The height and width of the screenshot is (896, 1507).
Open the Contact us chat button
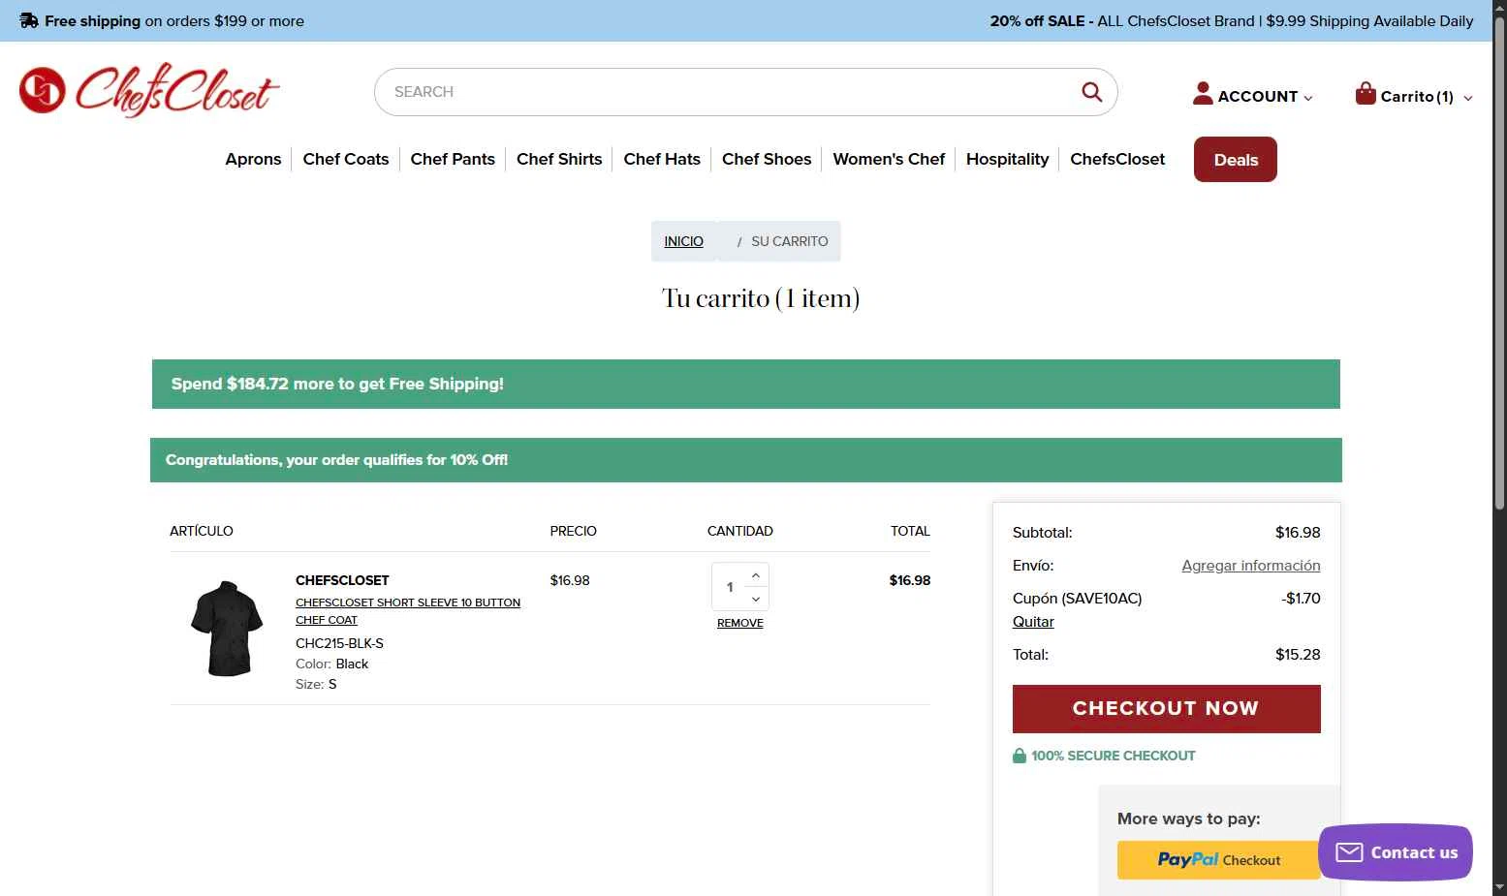click(1396, 852)
